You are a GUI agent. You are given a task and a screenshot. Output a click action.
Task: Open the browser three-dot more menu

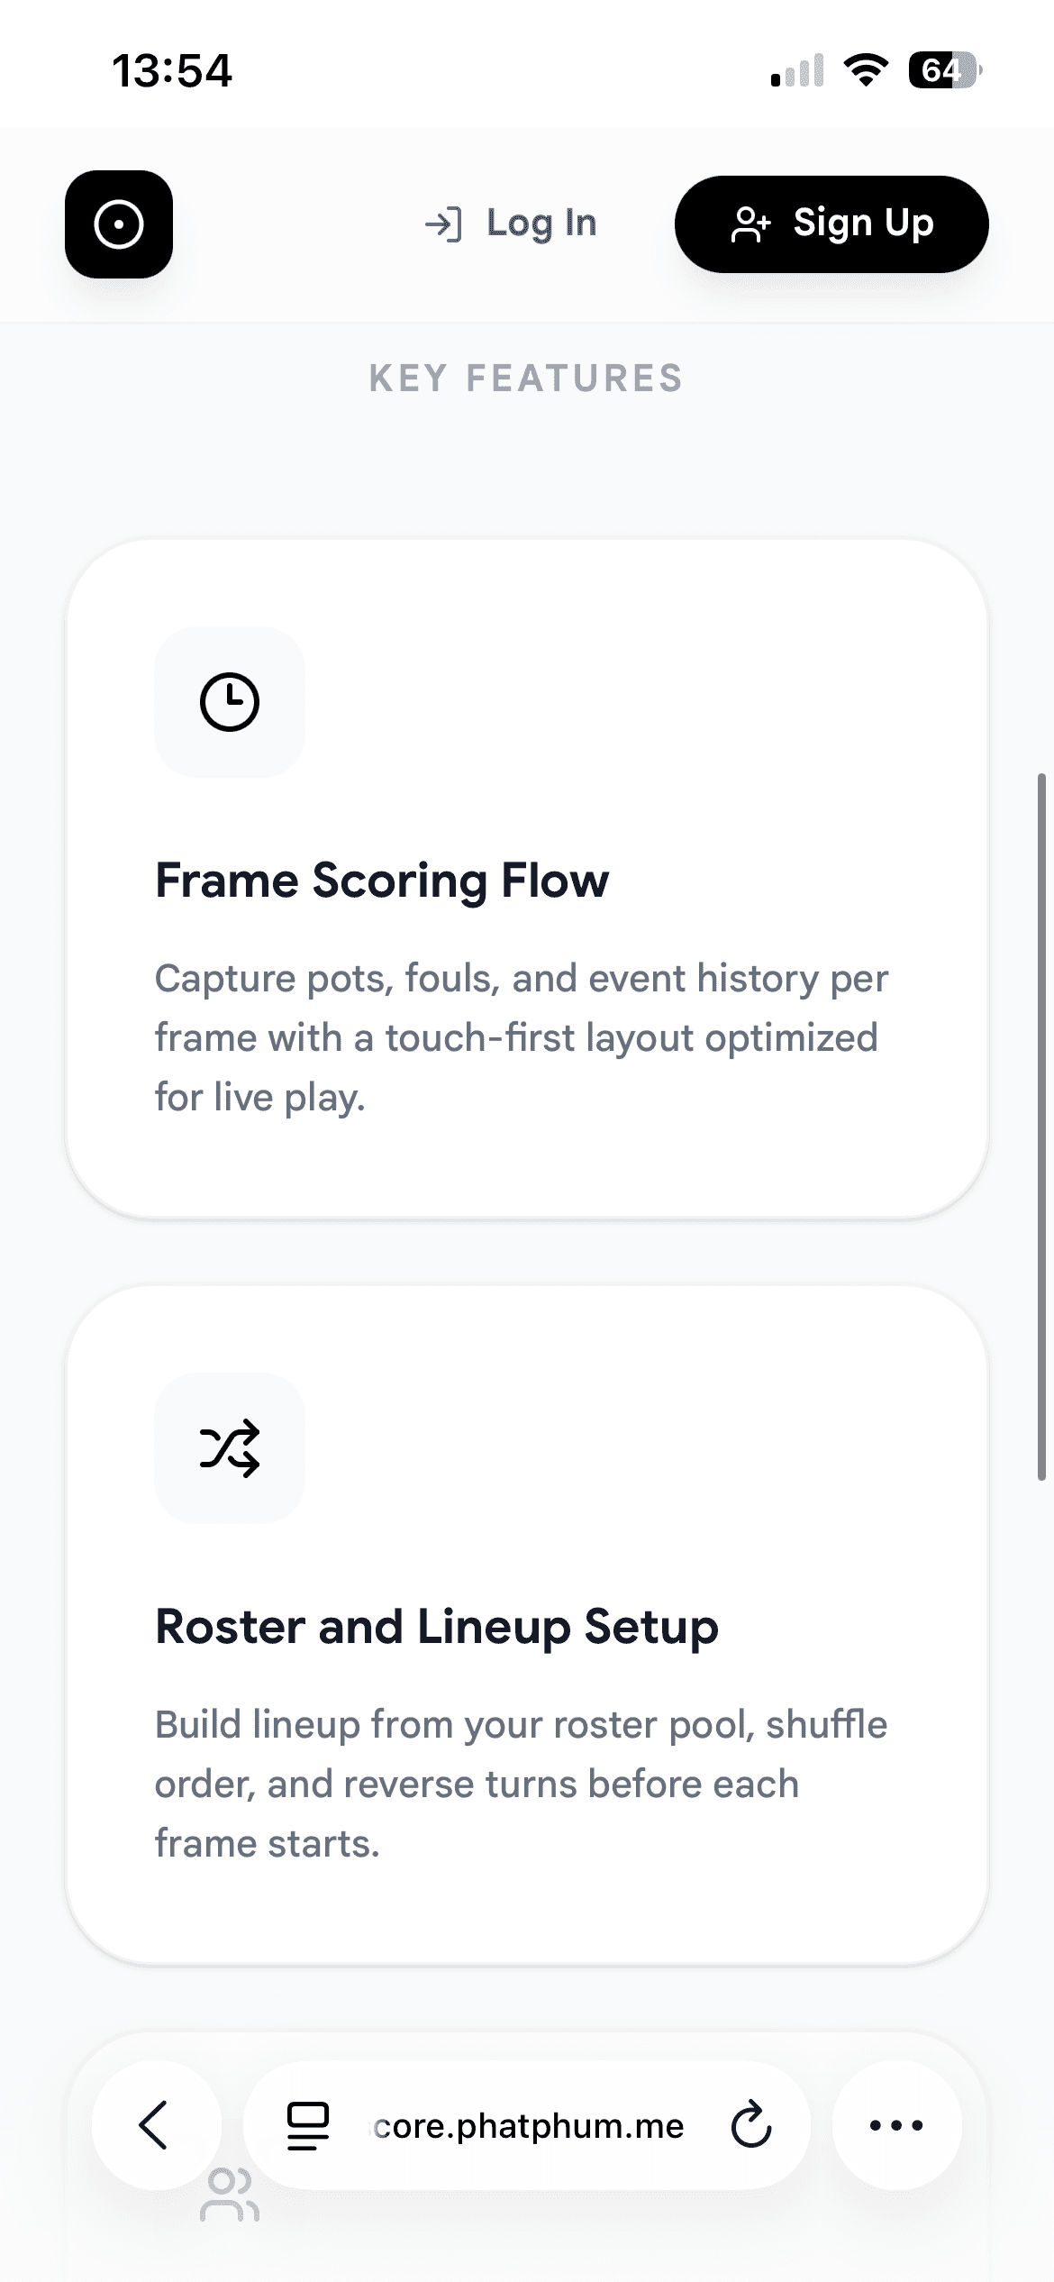(896, 2125)
